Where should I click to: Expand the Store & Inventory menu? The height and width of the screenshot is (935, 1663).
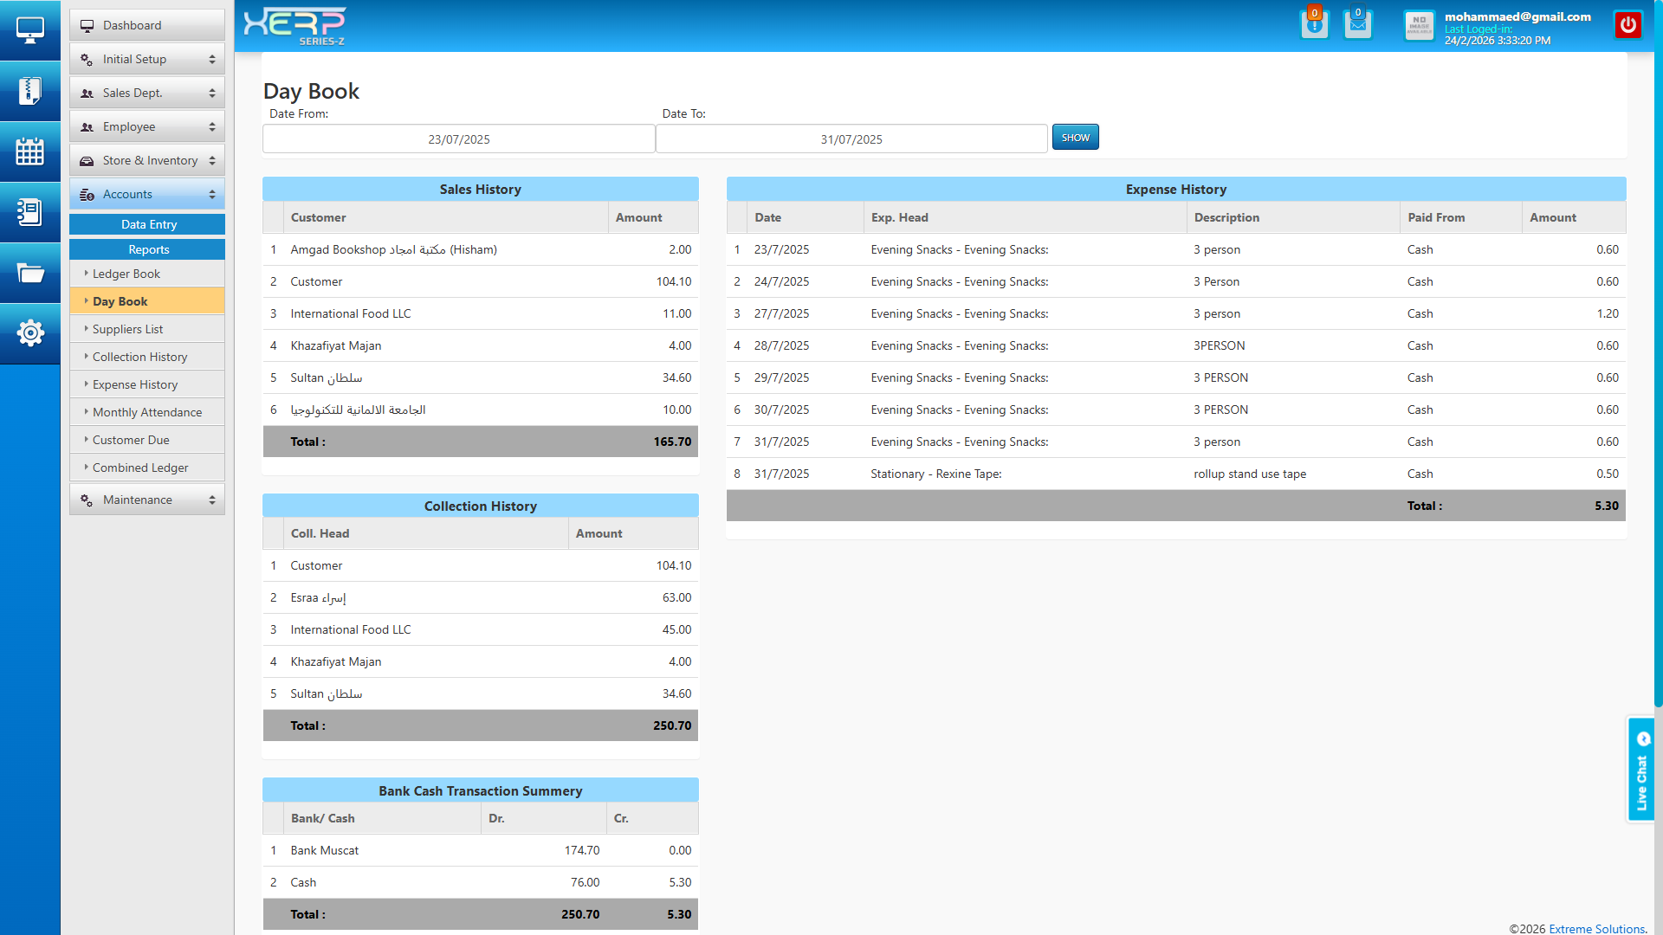(147, 160)
